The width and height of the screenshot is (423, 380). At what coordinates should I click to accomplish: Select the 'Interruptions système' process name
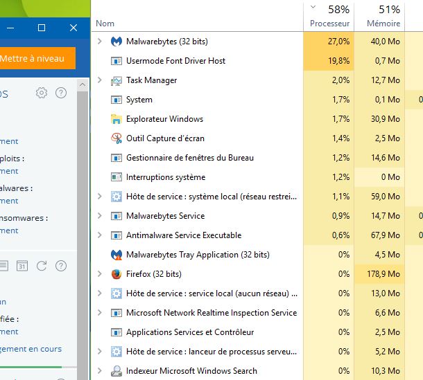tap(166, 177)
